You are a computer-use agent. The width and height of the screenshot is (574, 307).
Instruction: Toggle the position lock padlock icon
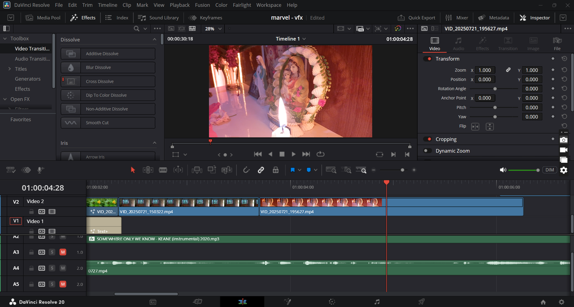(x=275, y=170)
